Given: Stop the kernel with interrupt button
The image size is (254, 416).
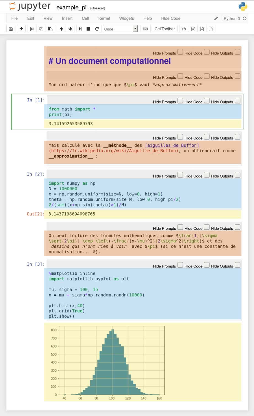Looking at the screenshot, I should click(x=88, y=29).
